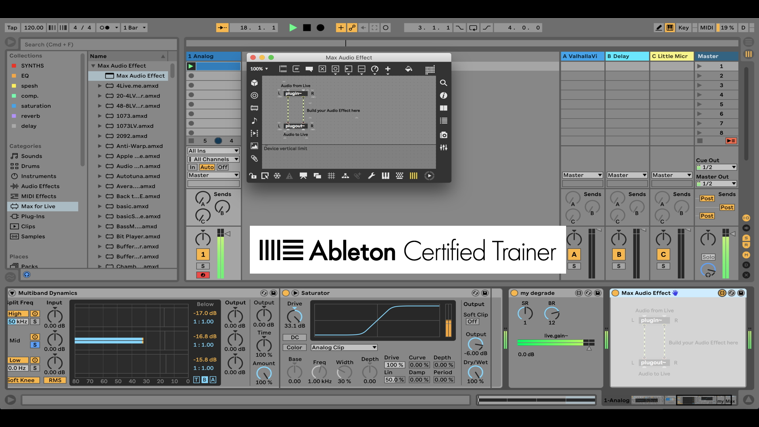The width and height of the screenshot is (759, 427).
Task: Open the Max inspector info icon
Action: [x=444, y=95]
